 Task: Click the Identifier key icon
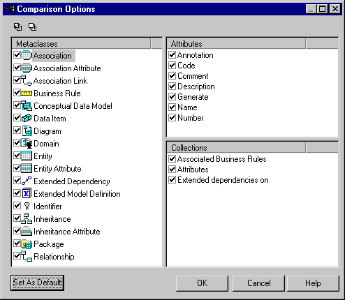(x=27, y=207)
